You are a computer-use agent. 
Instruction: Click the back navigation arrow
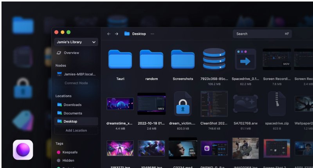[x=109, y=34]
